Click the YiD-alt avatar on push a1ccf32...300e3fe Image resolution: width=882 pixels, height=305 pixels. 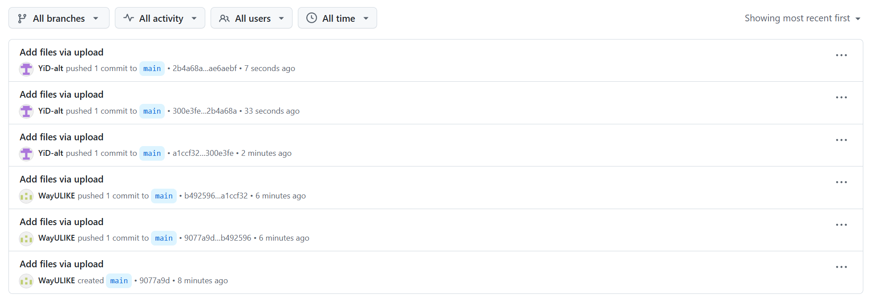point(26,154)
